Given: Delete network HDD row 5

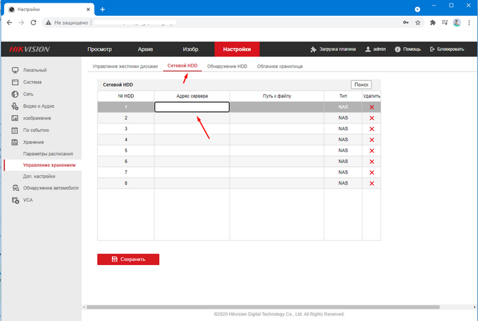Looking at the screenshot, I should pos(371,151).
